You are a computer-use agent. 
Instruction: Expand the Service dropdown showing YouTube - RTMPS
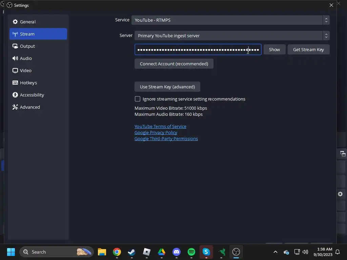point(230,20)
